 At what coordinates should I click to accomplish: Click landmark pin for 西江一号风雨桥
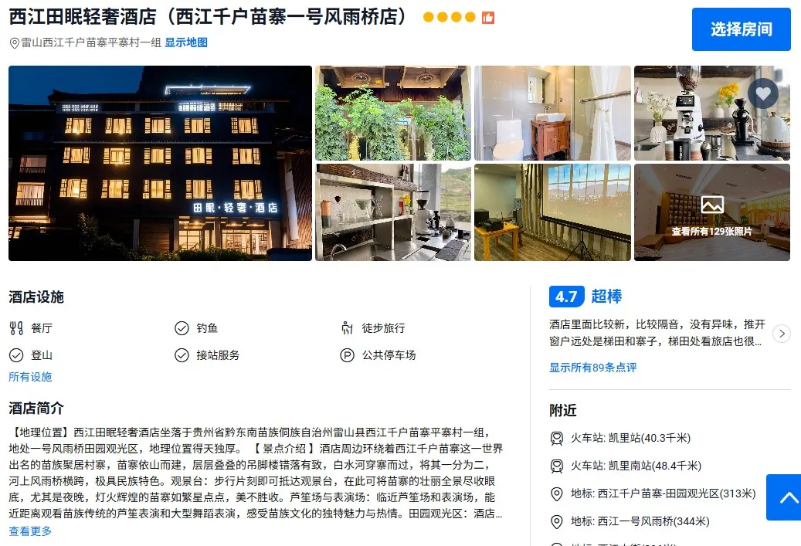[556, 521]
